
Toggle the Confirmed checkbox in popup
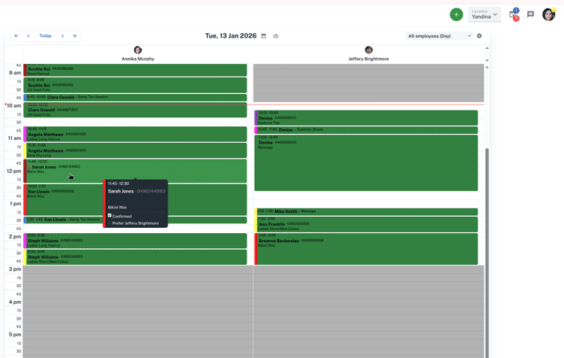[110, 216]
